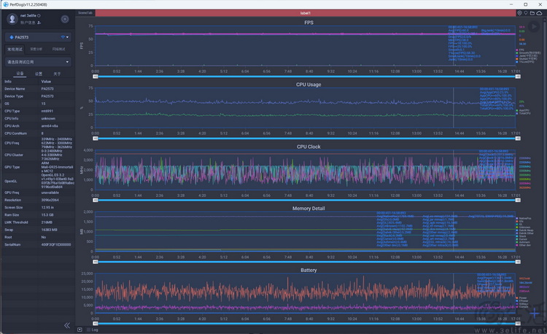Screen dimensions: 547x334
Task: Click the blue plus add-chart button
Action: 534,313
